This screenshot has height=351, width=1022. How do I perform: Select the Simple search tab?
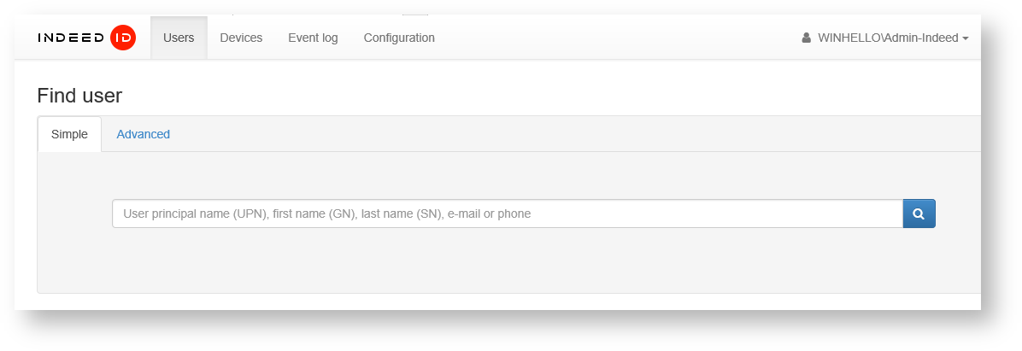tap(69, 134)
